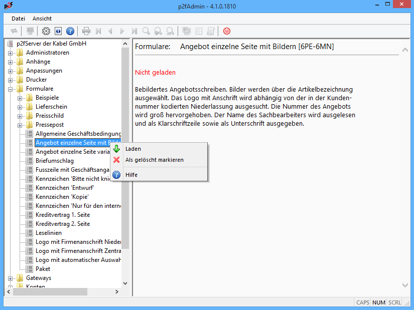Select the Briefumschlag form item
The height and width of the screenshot is (310, 414).
(54, 161)
